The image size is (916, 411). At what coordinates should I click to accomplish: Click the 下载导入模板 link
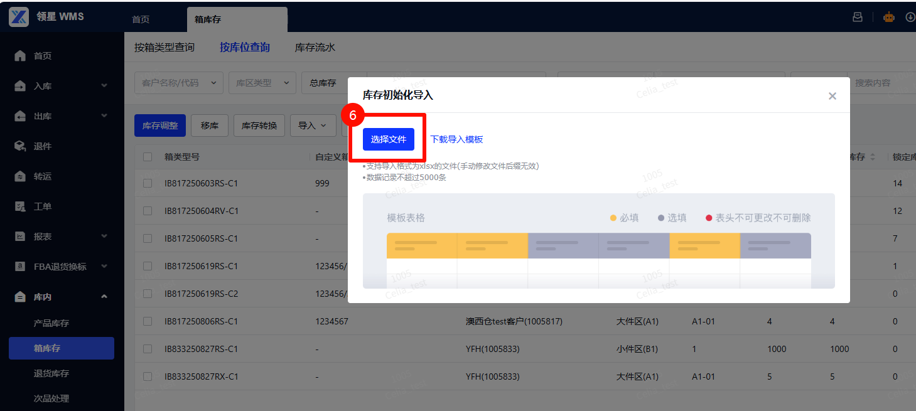[x=456, y=139]
